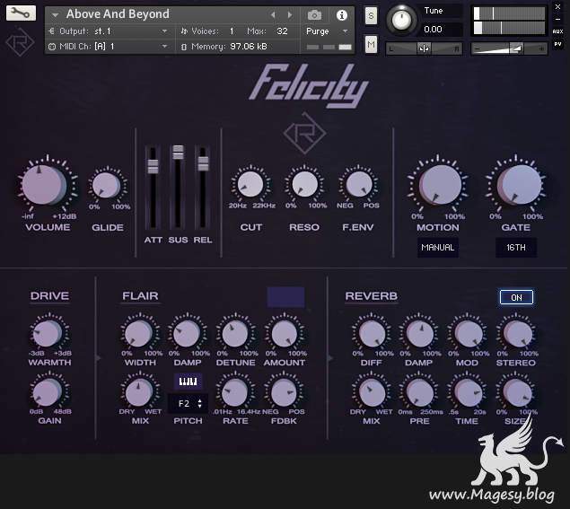Click the RESO filter knob
The width and height of the screenshot is (570, 509).
(304, 184)
